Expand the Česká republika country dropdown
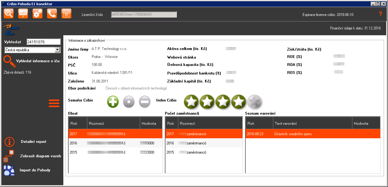The image size is (388, 187). click(57, 50)
